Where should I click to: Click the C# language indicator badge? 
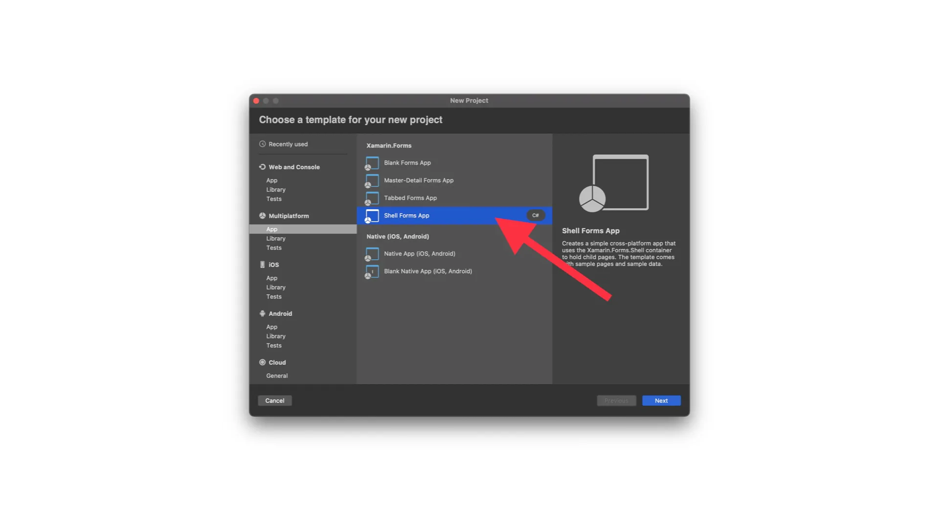point(536,215)
